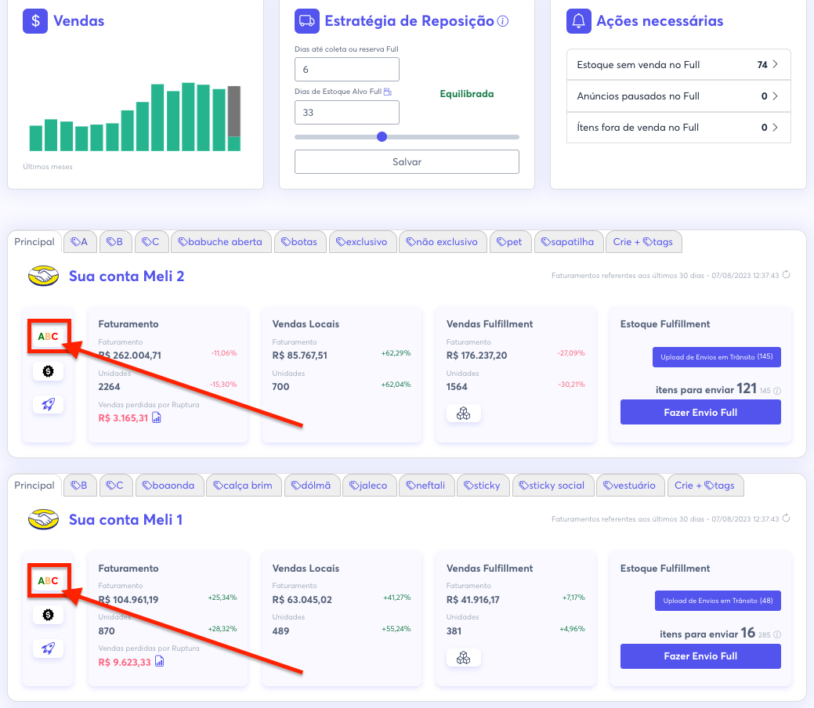Click Upload de Envios em Trânsito (48)
The height and width of the screenshot is (708, 814).
(x=718, y=601)
